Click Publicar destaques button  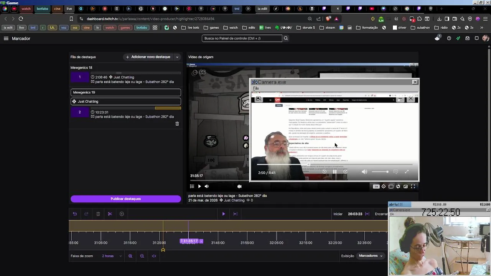pyautogui.click(x=125, y=199)
